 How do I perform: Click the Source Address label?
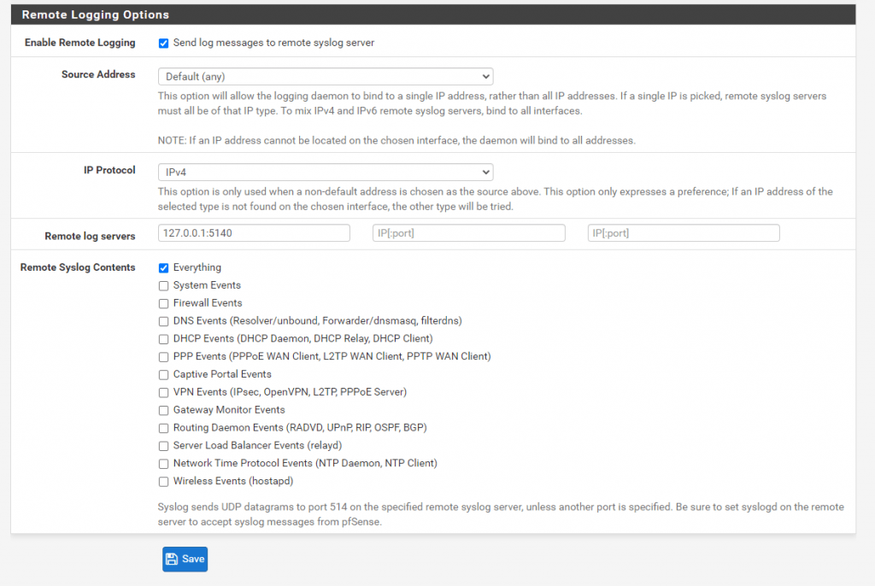pos(98,74)
